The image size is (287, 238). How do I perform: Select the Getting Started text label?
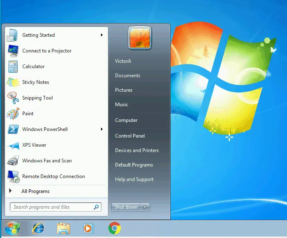(x=38, y=35)
